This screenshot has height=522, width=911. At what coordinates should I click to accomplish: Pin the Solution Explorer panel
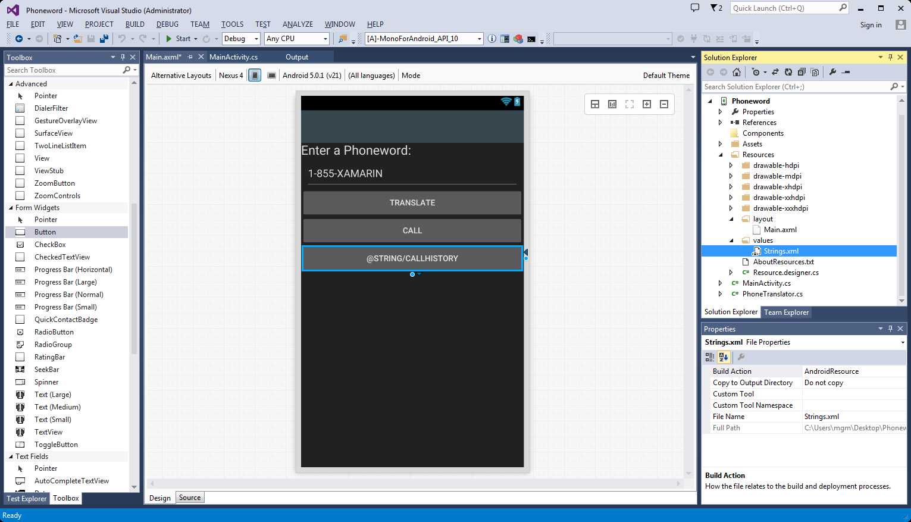pos(890,57)
